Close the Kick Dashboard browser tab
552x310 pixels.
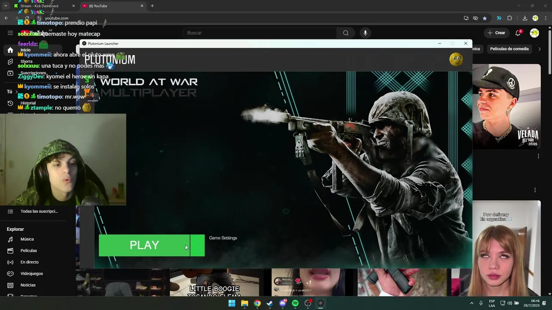coord(73,6)
